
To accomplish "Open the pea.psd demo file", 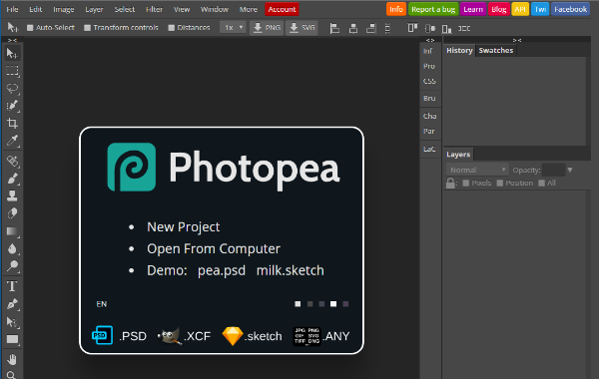I will (222, 270).
